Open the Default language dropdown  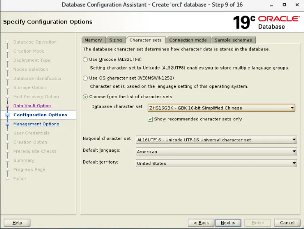pos(216,151)
